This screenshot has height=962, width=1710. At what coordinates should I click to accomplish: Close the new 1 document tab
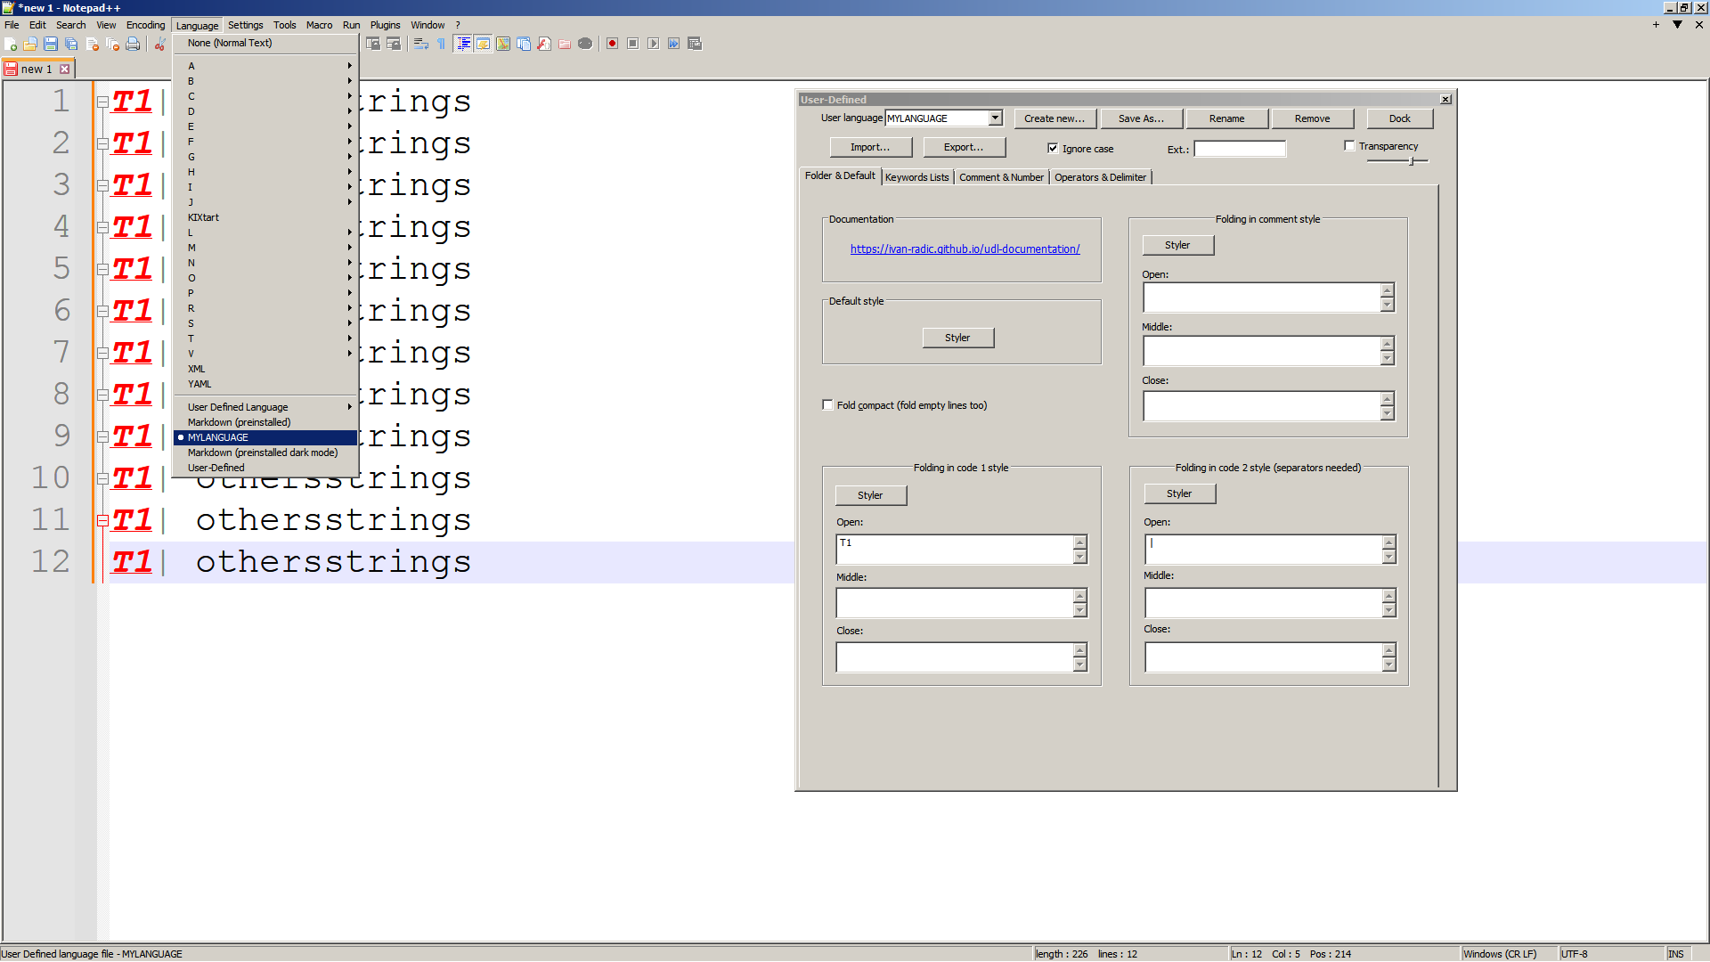pos(64,69)
